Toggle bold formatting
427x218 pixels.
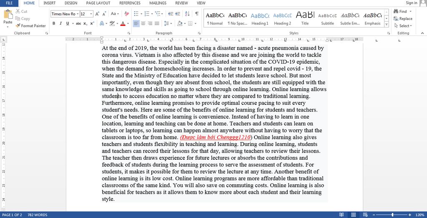54,23
